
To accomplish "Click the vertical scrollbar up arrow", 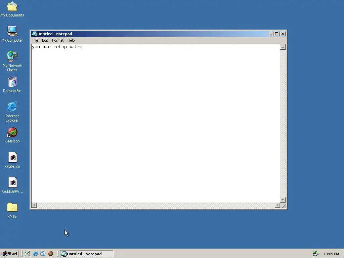I will click(283, 47).
